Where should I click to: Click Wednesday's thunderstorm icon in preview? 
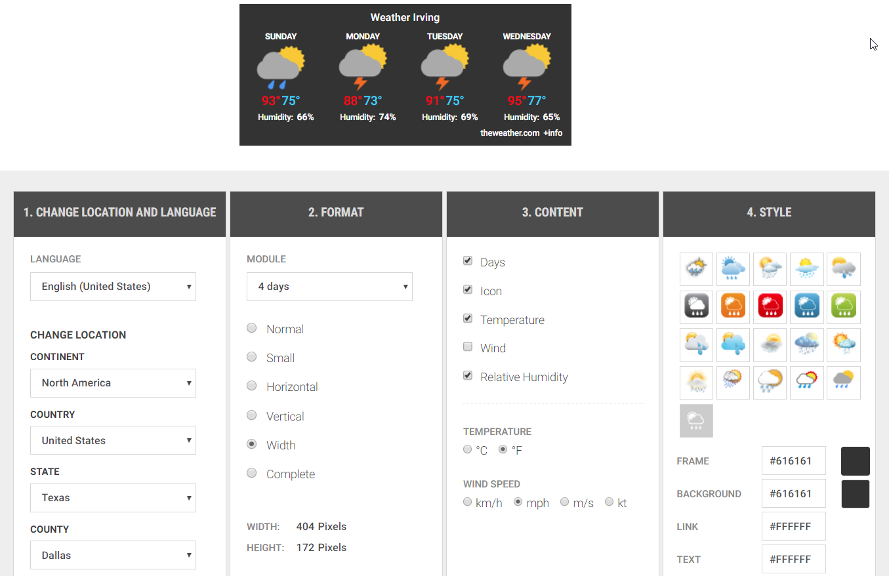[527, 68]
